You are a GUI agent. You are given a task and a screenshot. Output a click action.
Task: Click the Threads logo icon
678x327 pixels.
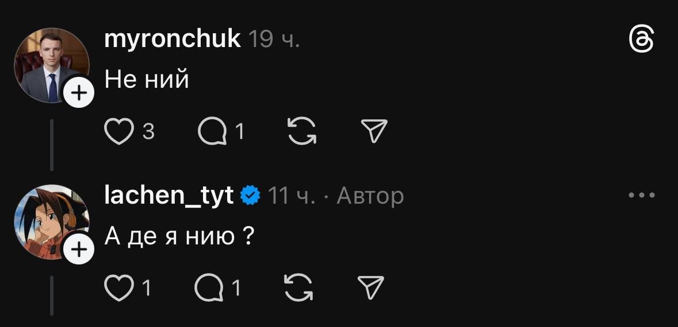pyautogui.click(x=641, y=41)
